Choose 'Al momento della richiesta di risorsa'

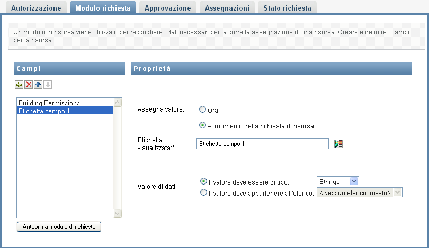click(203, 126)
